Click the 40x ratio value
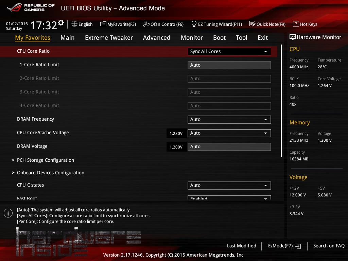The height and width of the screenshot is (261, 348). (x=293, y=104)
